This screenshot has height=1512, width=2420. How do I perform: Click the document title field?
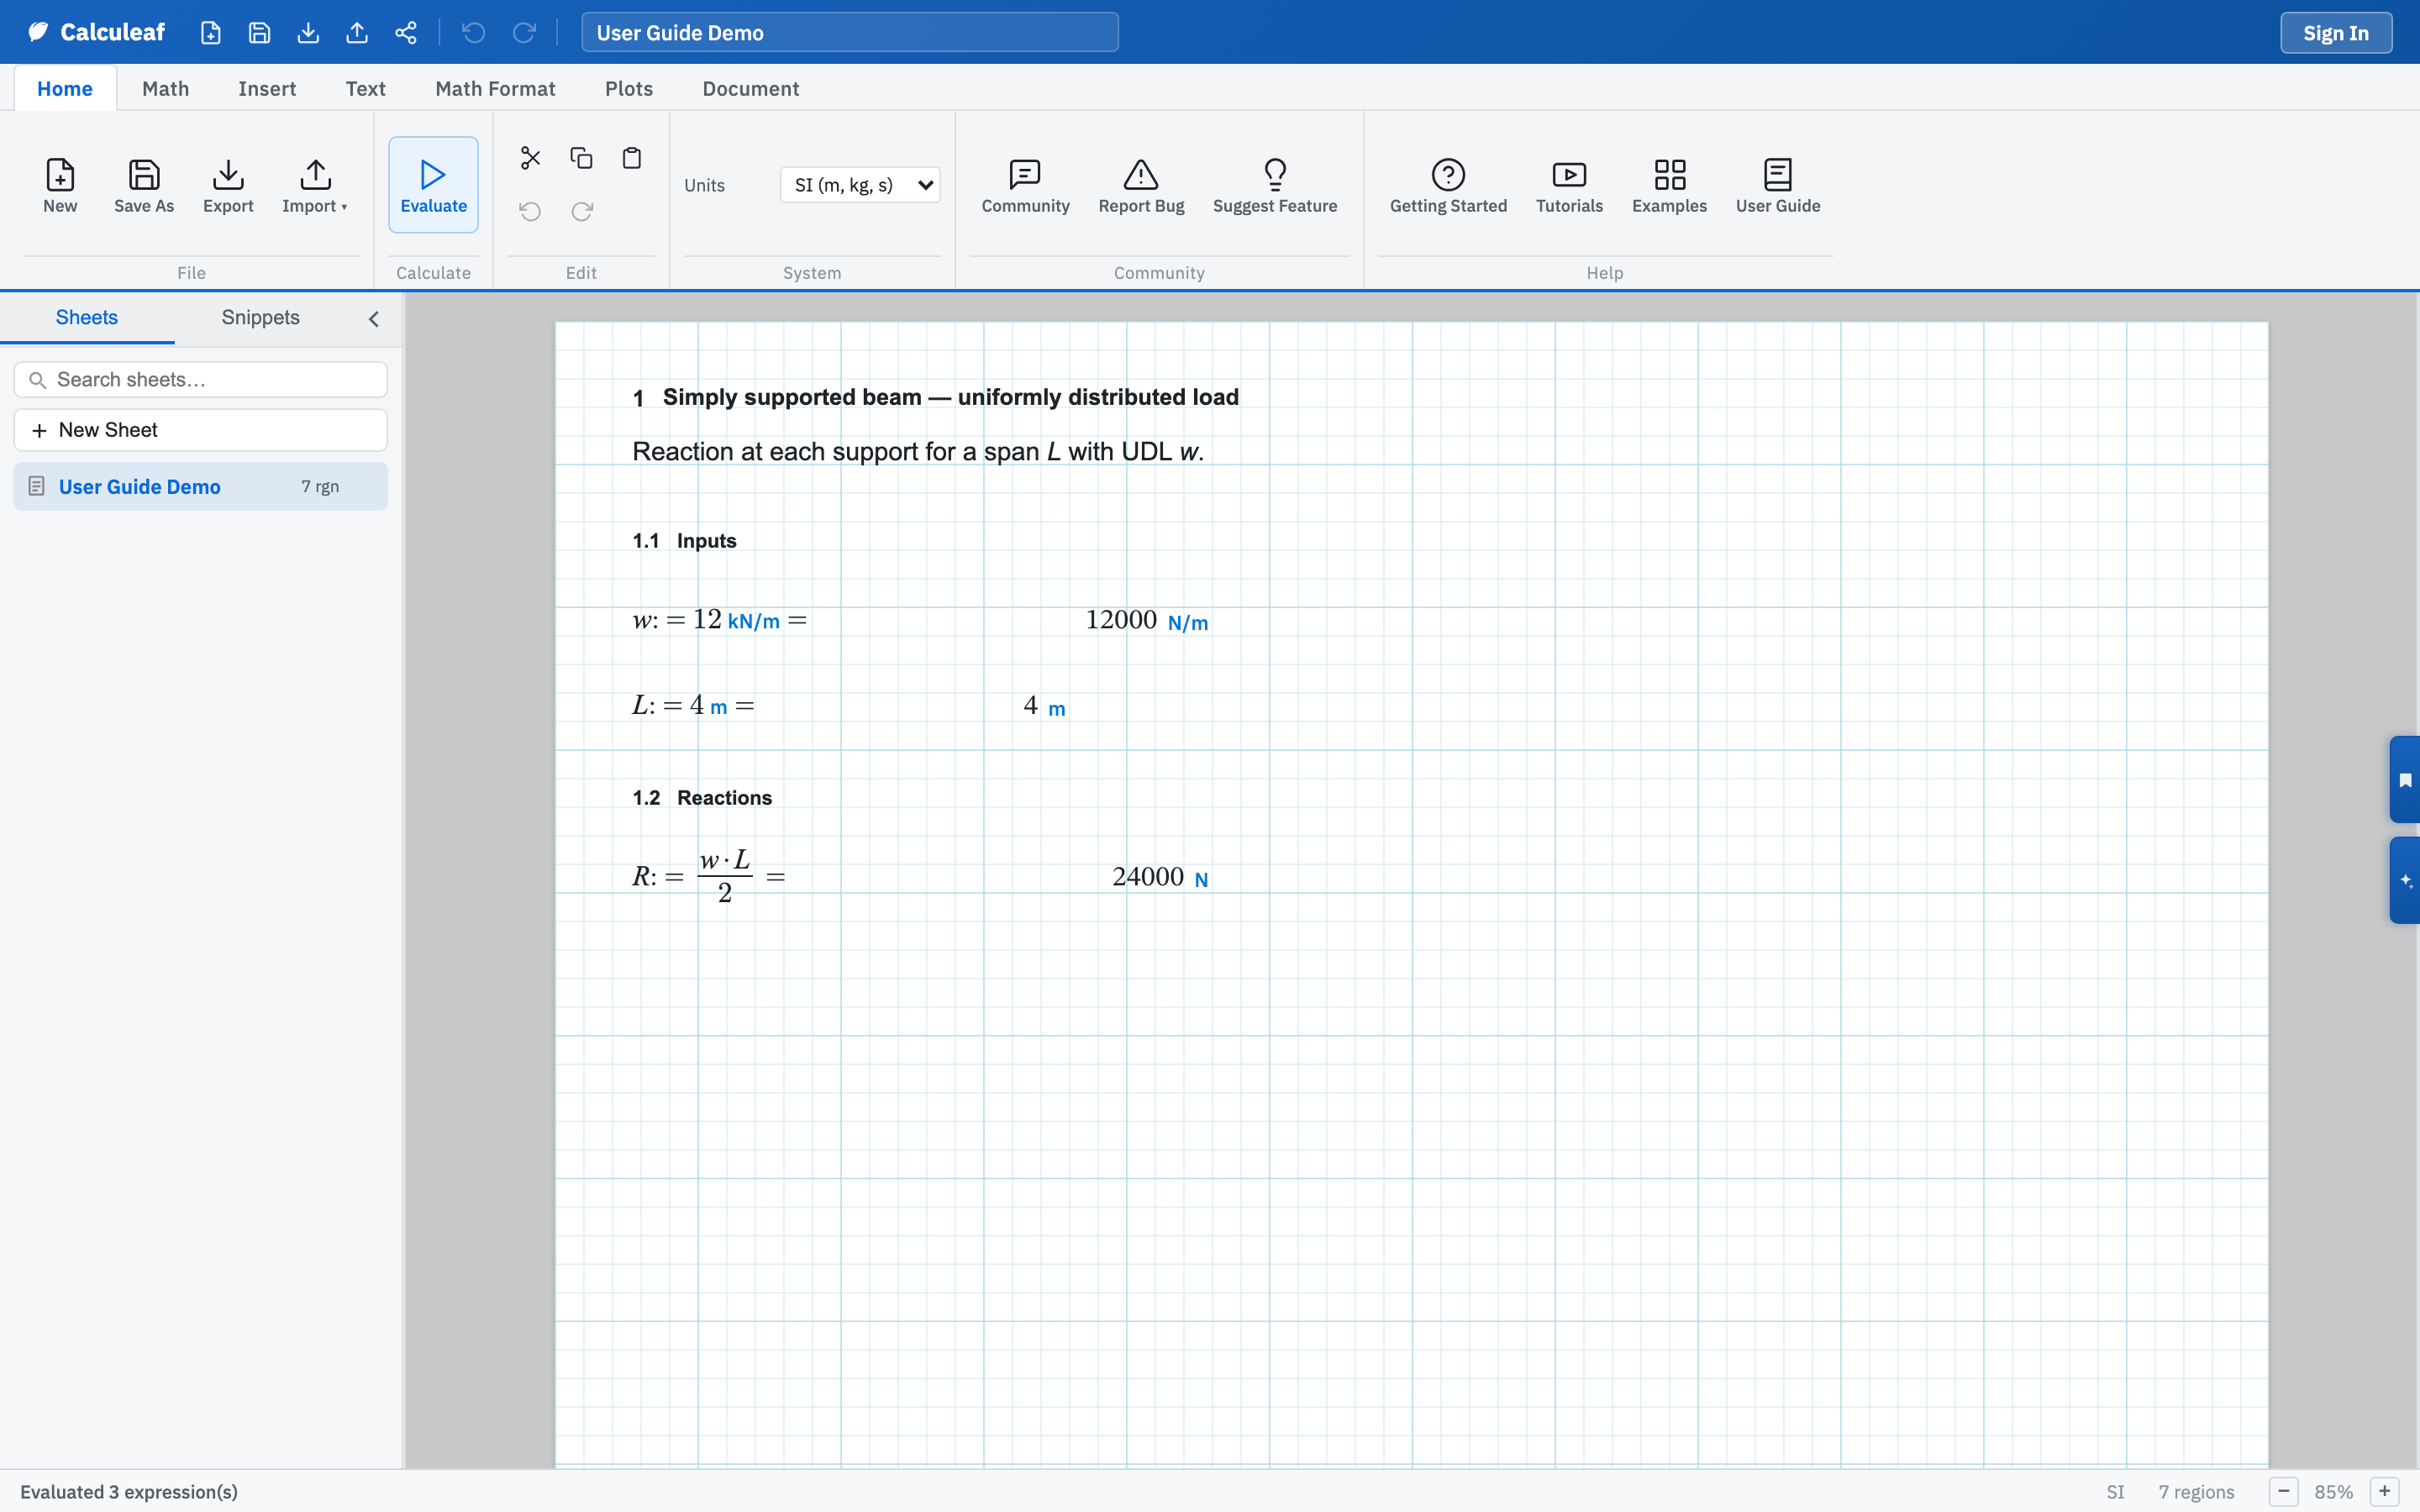click(x=850, y=32)
